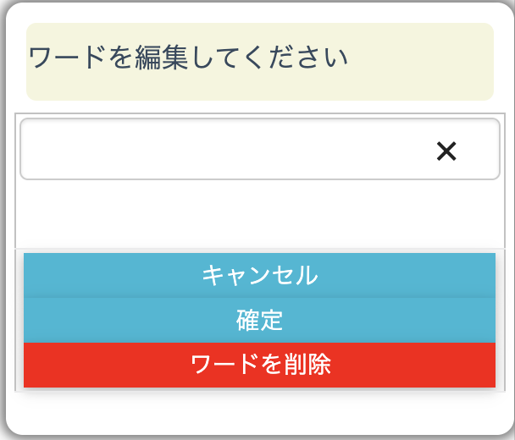
Task: Delete the word using the red button
Action: tap(259, 366)
